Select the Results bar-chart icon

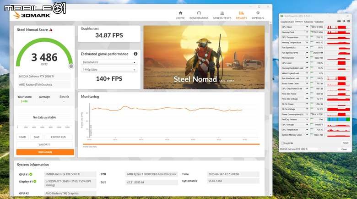[241, 13]
